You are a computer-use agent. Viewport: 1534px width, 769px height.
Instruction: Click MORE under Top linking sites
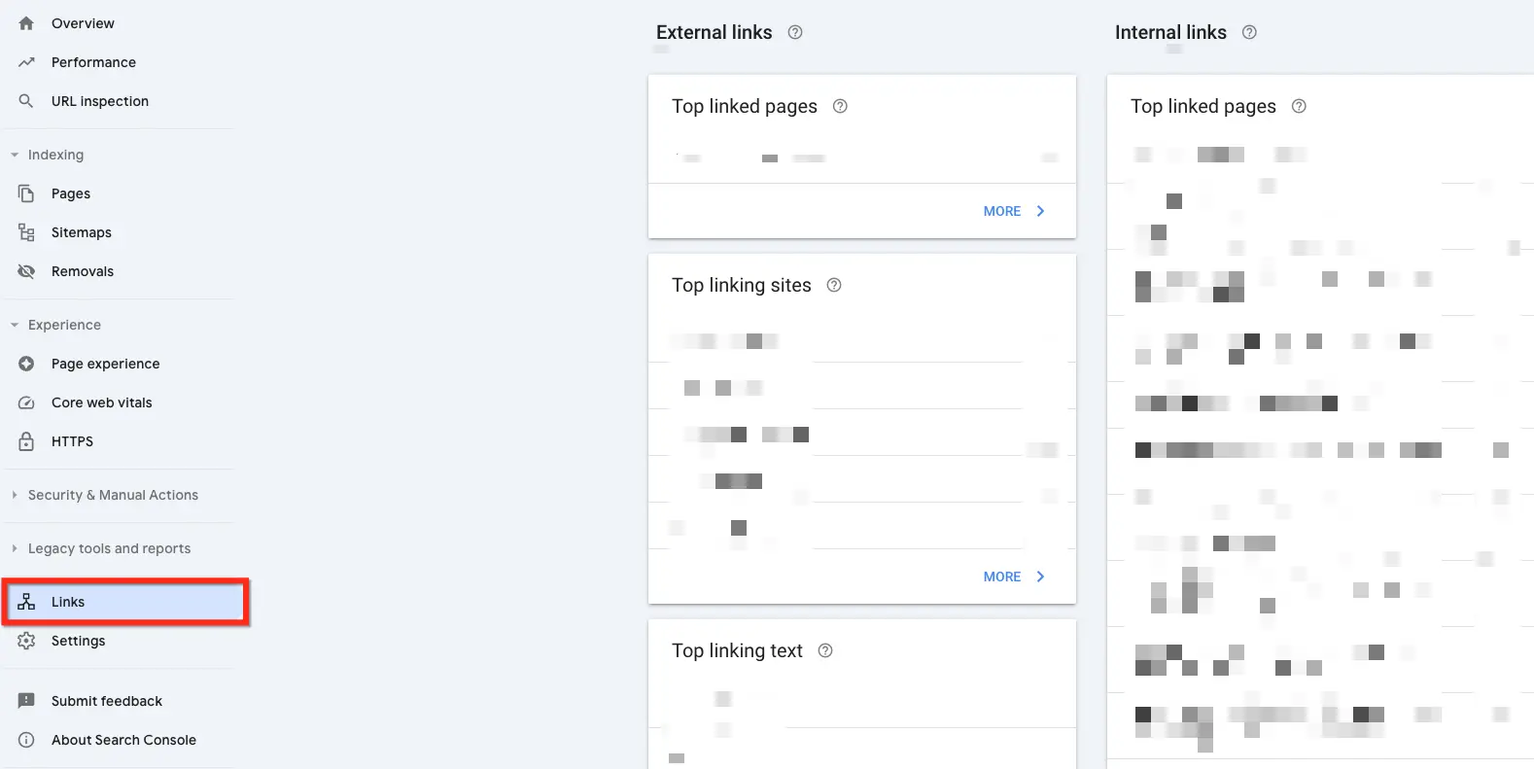pyautogui.click(x=1014, y=577)
